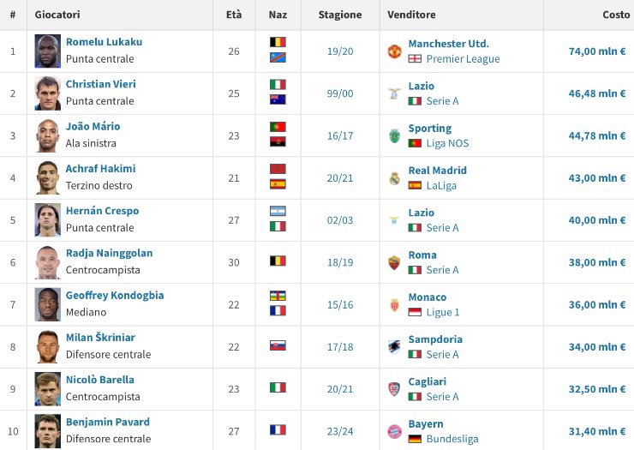Click the Sporting club crest icon
This screenshot has width=634, height=450.
394,136
